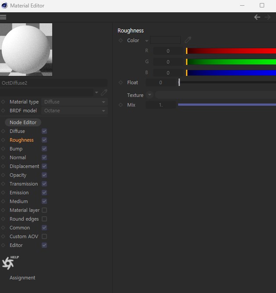This screenshot has height=293, width=276.
Task: Click keyframe diamond next to Float
Action: pyautogui.click(x=121, y=82)
